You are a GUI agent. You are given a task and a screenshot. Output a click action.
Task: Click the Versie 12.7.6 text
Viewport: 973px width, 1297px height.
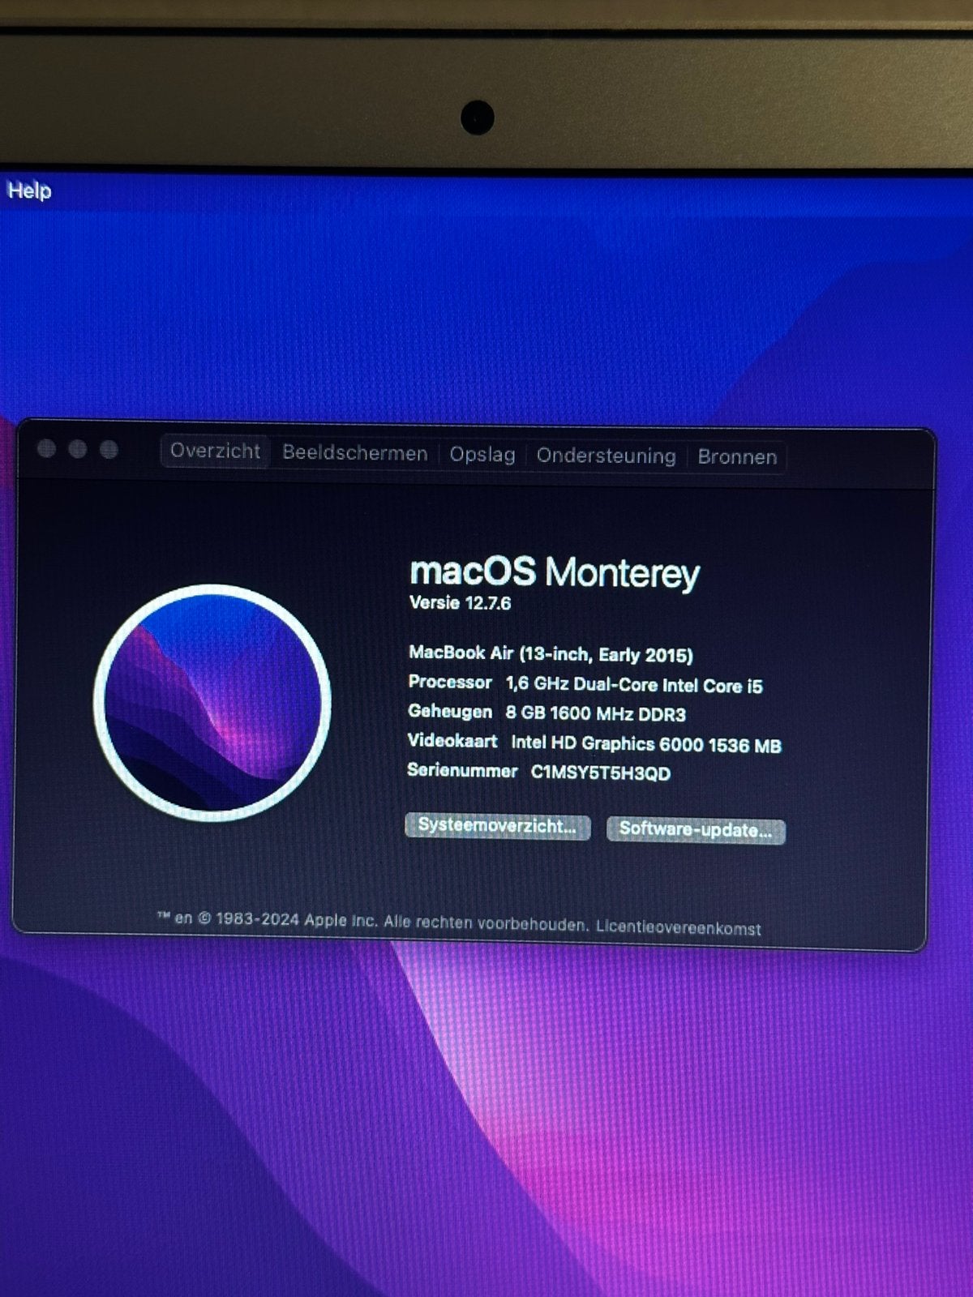tap(460, 603)
